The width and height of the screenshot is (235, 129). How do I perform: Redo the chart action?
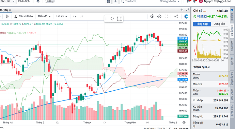[x=82, y=16]
